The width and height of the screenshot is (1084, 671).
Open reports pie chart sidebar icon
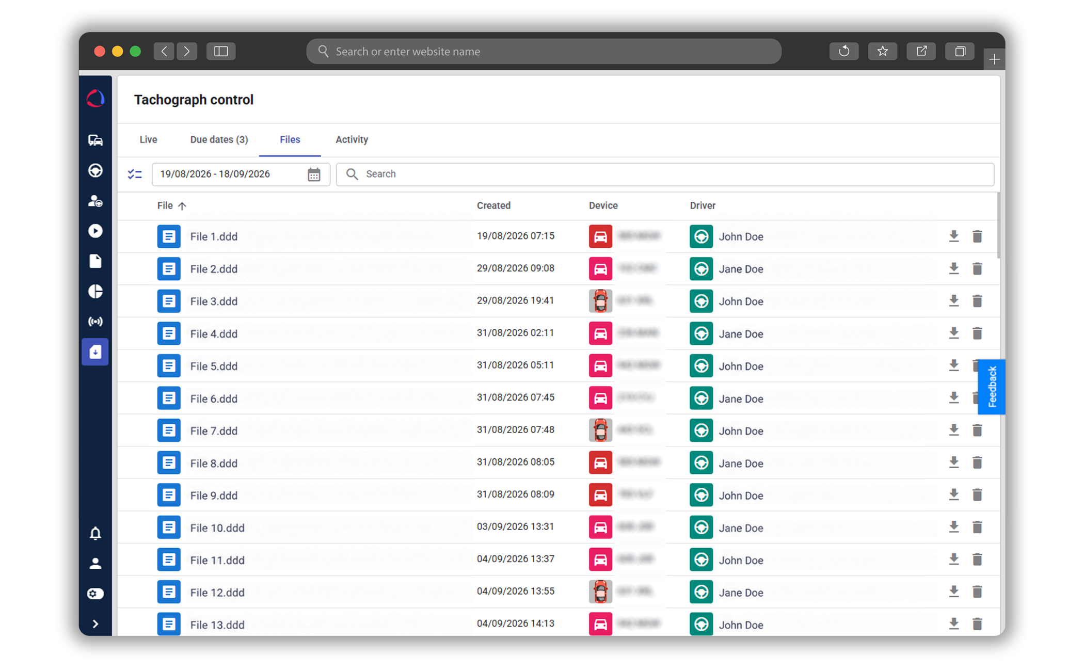[x=95, y=291]
